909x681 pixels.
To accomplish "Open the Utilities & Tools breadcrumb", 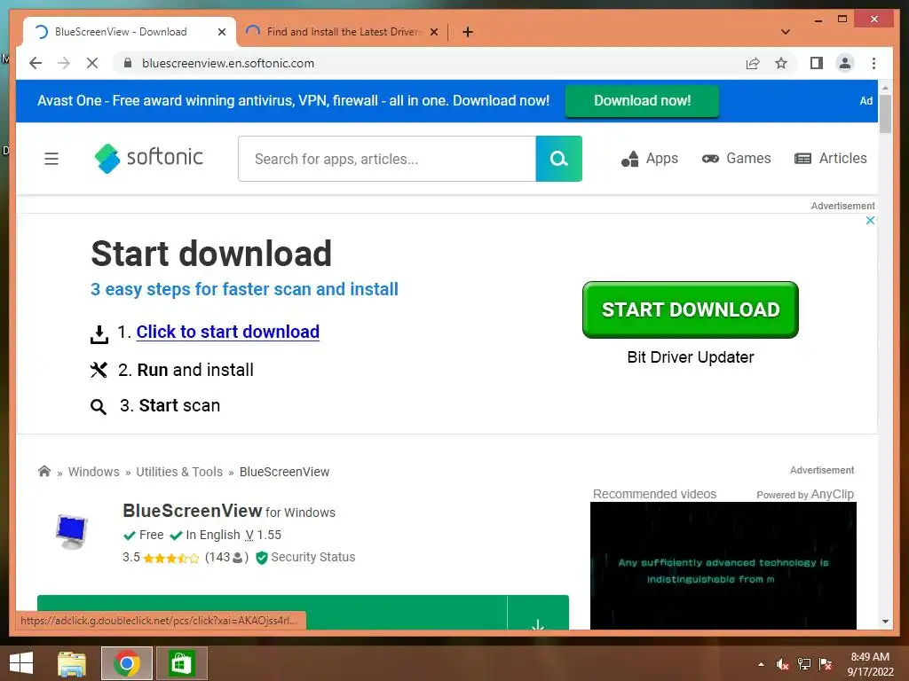I will tap(179, 472).
